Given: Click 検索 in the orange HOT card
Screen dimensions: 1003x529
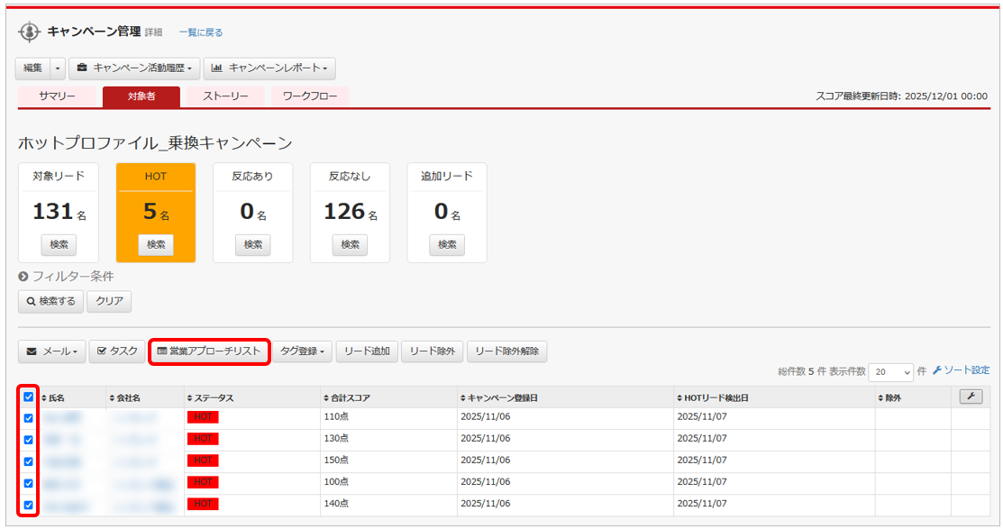Looking at the screenshot, I should tap(156, 244).
